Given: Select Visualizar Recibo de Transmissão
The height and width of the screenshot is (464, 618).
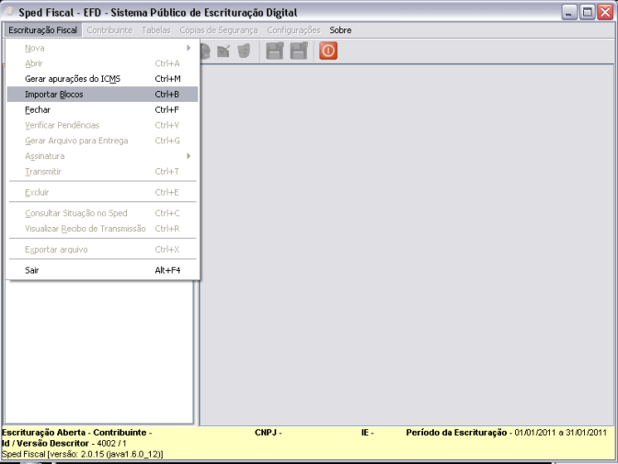Looking at the screenshot, I should [x=102, y=229].
